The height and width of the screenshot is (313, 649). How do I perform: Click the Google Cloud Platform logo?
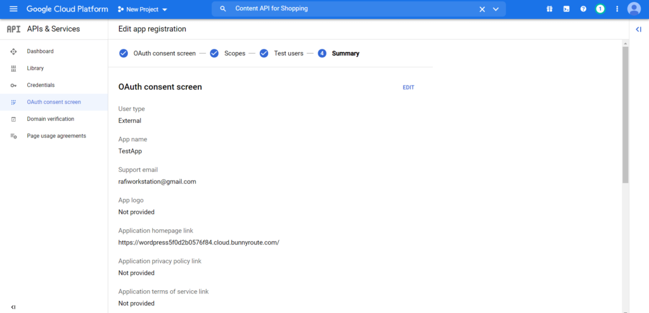[x=67, y=9]
